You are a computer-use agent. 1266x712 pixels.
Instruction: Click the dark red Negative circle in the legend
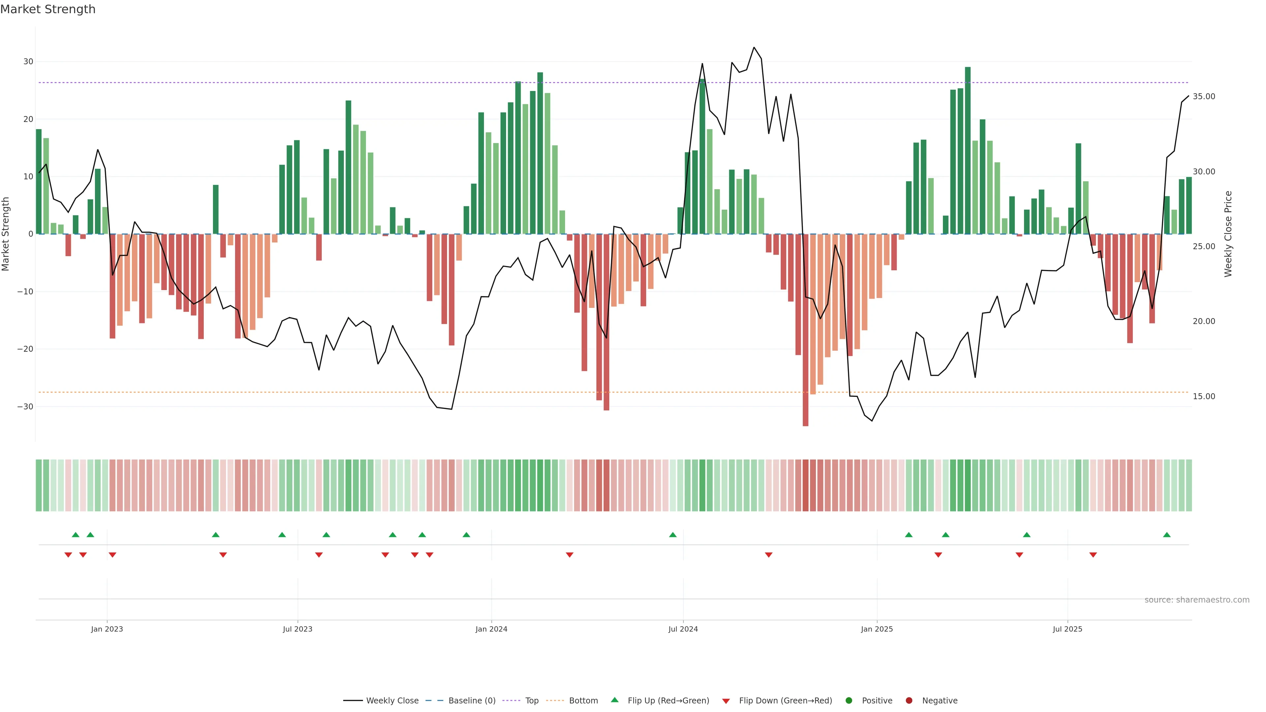[x=909, y=701]
